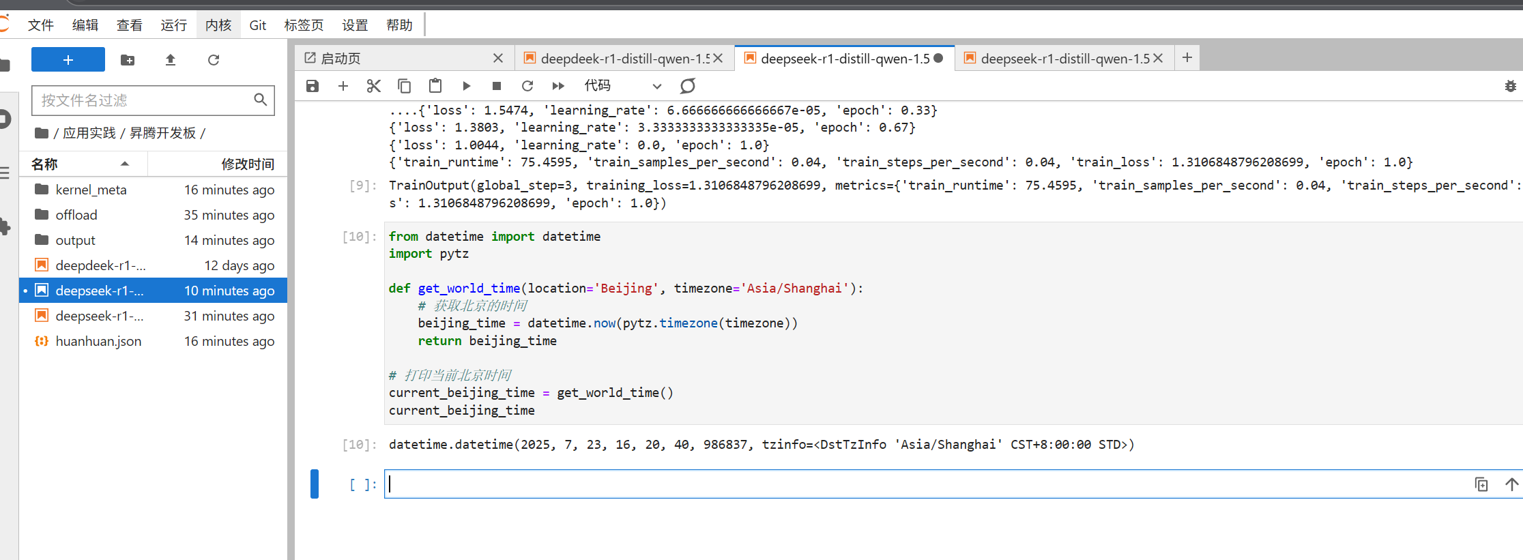Image resolution: width=1523 pixels, height=560 pixels.
Task: Open the Git menu
Action: [257, 25]
